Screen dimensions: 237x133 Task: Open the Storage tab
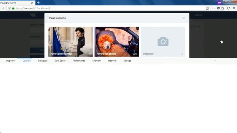coord(127,61)
